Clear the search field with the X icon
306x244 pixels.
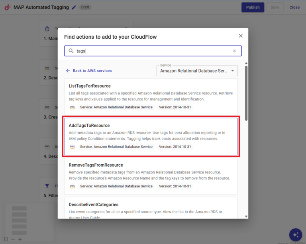pos(234,51)
